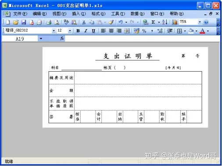
Task: Click the AutoSum sigma icon
Action: [x=153, y=22]
